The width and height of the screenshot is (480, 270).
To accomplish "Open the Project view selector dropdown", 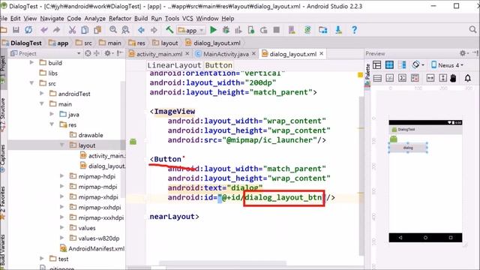I will click(x=46, y=53).
